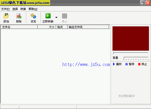
Task: Minimize the window
Action: tap(142, 3)
